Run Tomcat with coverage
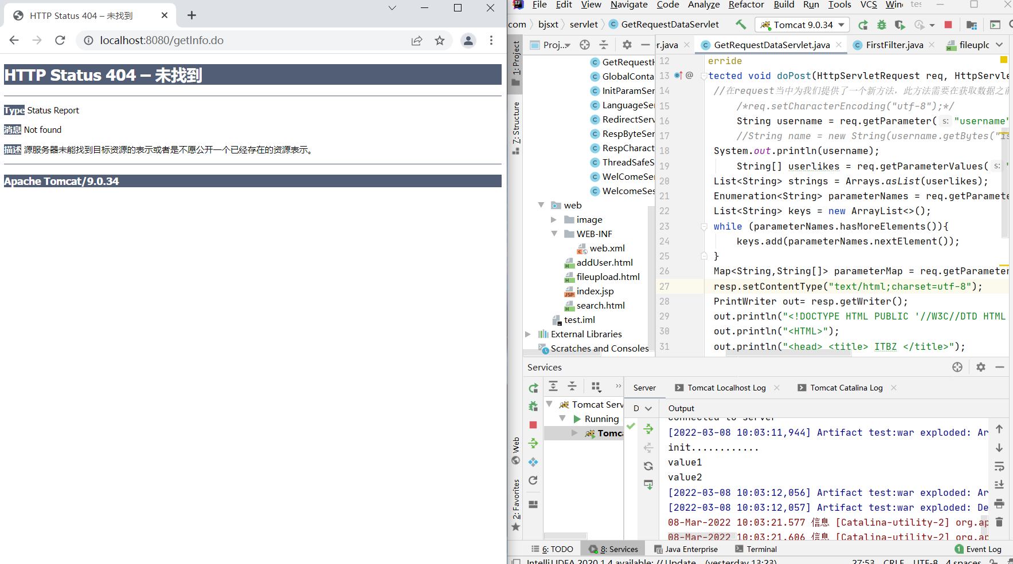The width and height of the screenshot is (1013, 564). [x=900, y=25]
